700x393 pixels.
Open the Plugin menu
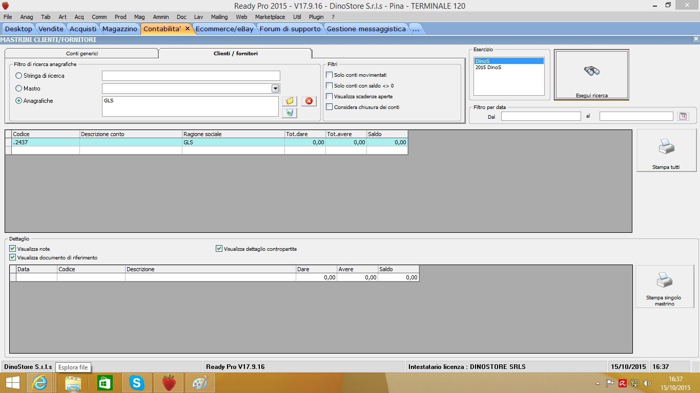[x=316, y=17]
